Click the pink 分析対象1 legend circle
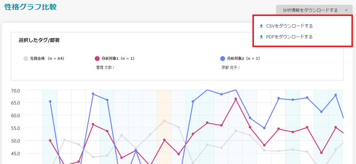This screenshot has width=356, height=164. coord(97,59)
